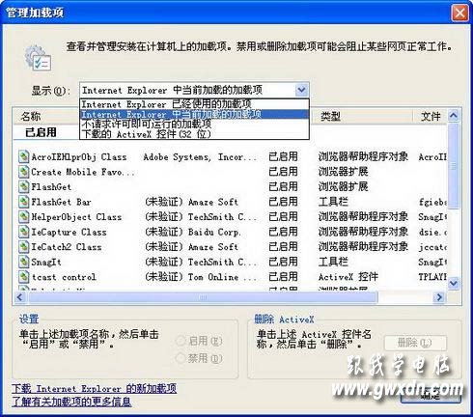This screenshot has height=417, width=473.
Task: Click the Create Mobile Favo... add-on icon
Action: pos(23,172)
